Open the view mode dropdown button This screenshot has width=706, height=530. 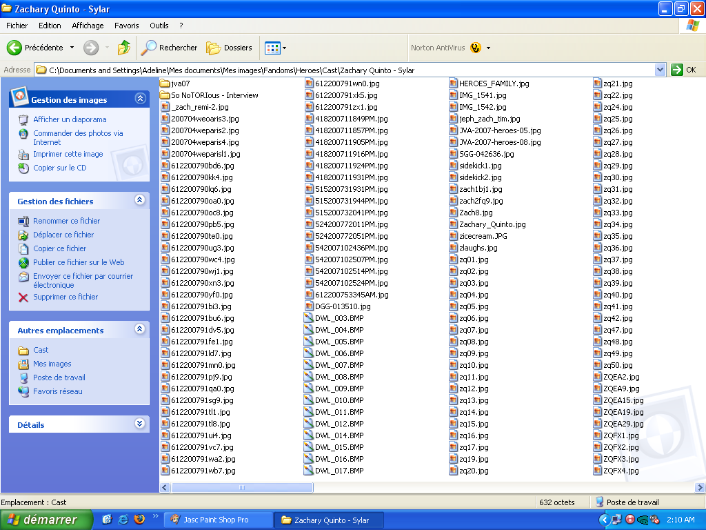[x=276, y=48]
